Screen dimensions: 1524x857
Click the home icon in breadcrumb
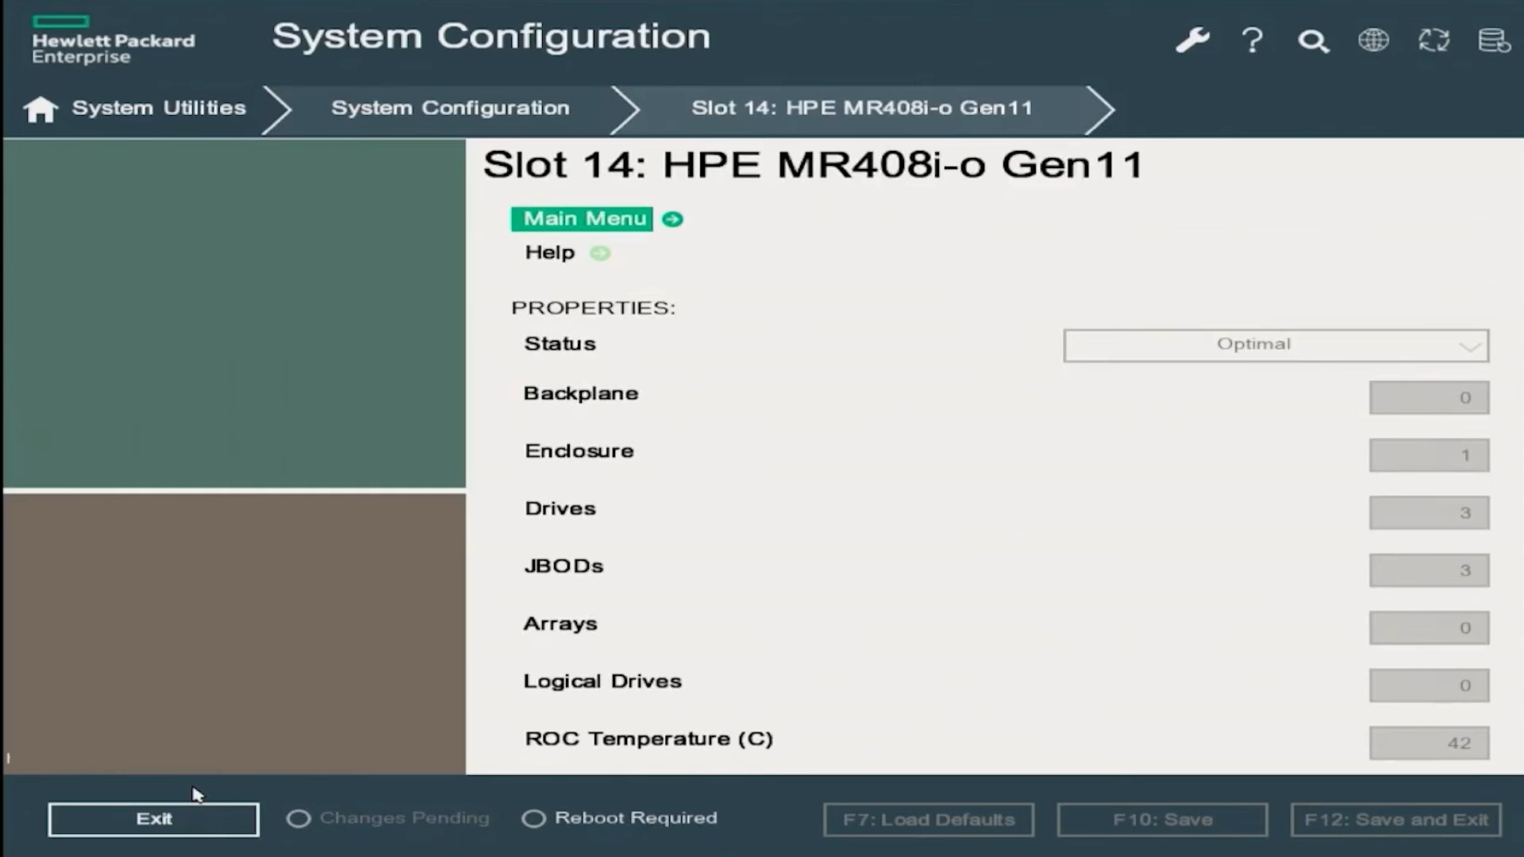[x=40, y=109]
